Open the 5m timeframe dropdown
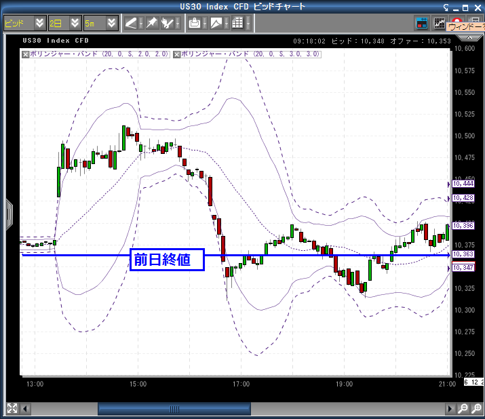The image size is (485, 419). 112,22
